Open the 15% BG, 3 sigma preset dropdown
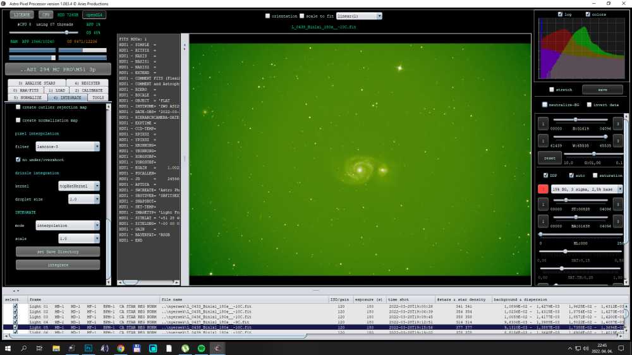Screen dimensions: 632x355 [586, 189]
